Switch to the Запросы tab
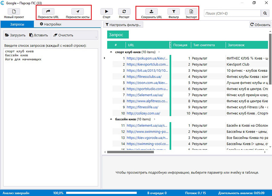 (x=17, y=24)
